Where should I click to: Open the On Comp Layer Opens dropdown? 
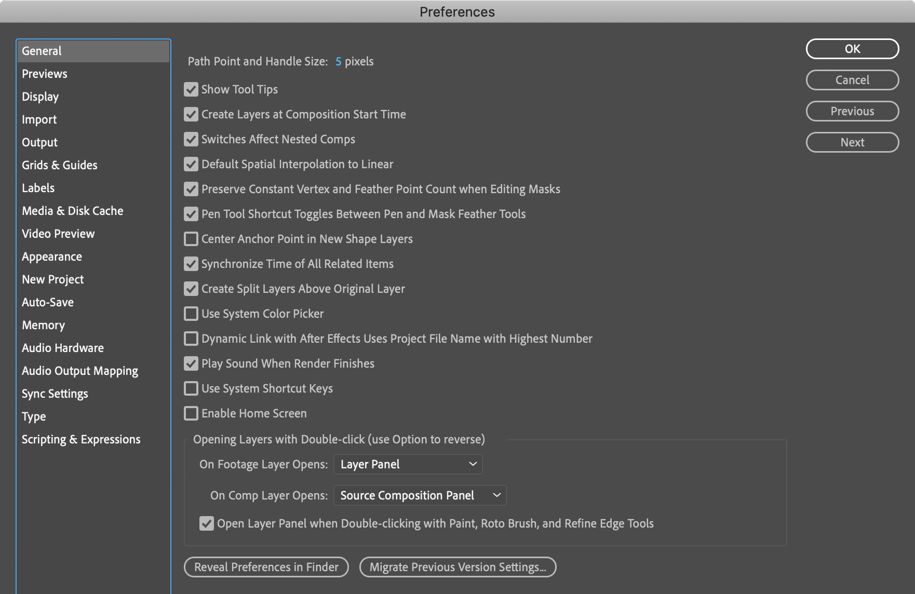tap(419, 495)
